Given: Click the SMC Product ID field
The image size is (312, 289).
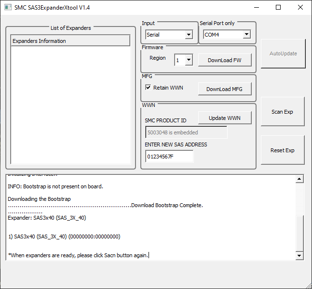Looking at the screenshot, I should [x=186, y=132].
